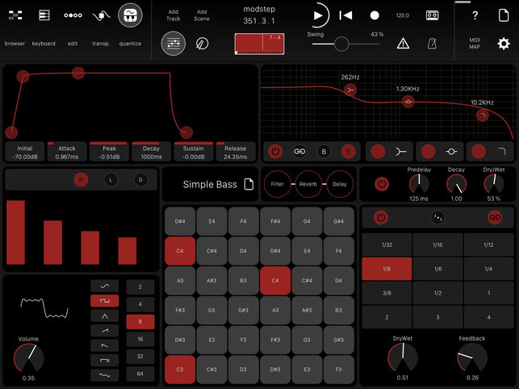Screen dimensions: 519x389
Task: Select the low shelf filter type icon
Action: point(401,152)
